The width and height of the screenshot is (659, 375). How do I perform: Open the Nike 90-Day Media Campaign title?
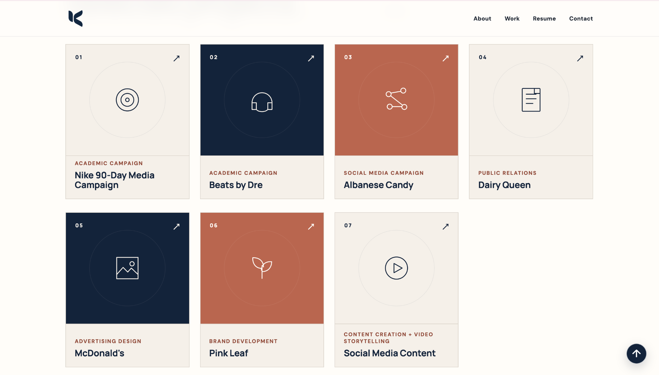click(115, 180)
